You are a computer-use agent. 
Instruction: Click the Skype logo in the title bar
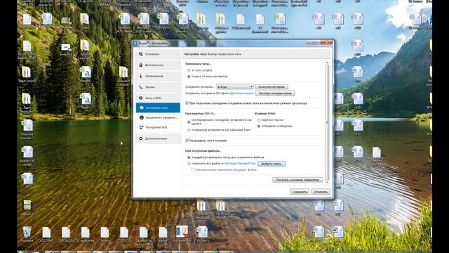click(135, 44)
